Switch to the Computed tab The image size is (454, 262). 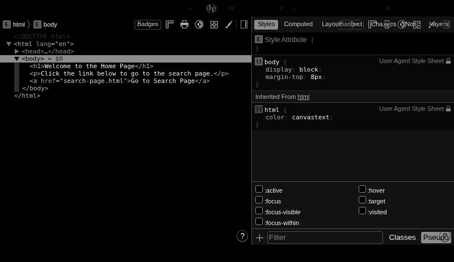298,24
